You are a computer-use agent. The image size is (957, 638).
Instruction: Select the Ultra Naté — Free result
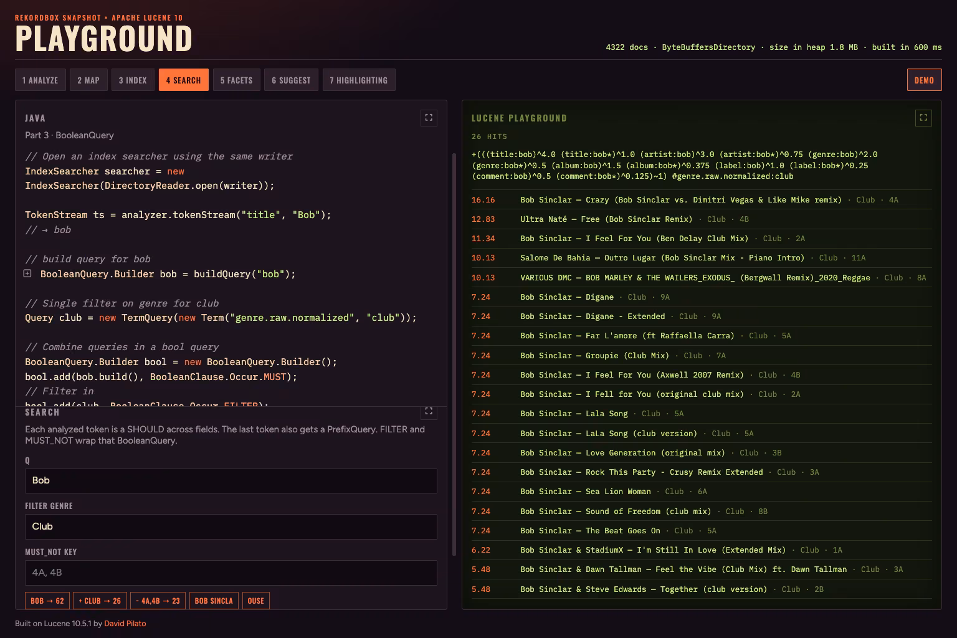click(x=702, y=219)
